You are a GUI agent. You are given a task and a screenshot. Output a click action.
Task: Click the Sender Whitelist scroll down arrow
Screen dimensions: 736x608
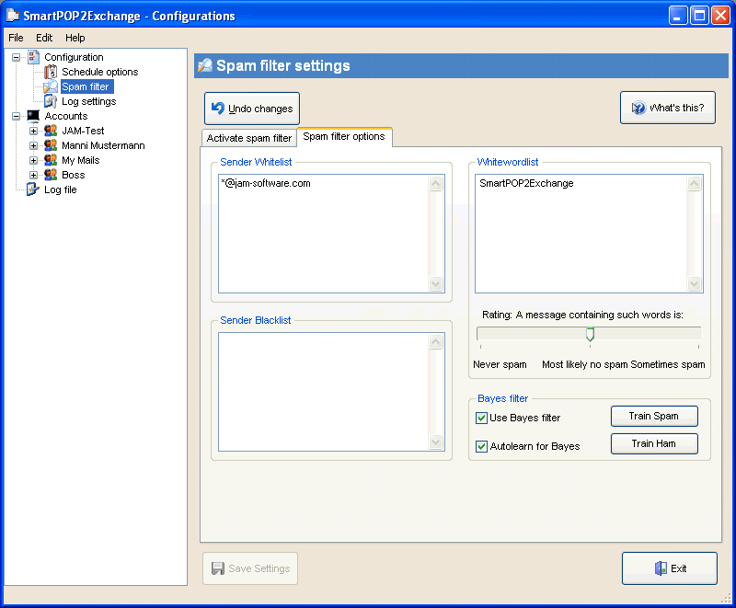click(x=436, y=284)
